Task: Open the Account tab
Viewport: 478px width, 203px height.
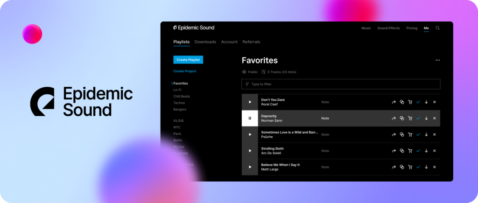Action: [229, 42]
